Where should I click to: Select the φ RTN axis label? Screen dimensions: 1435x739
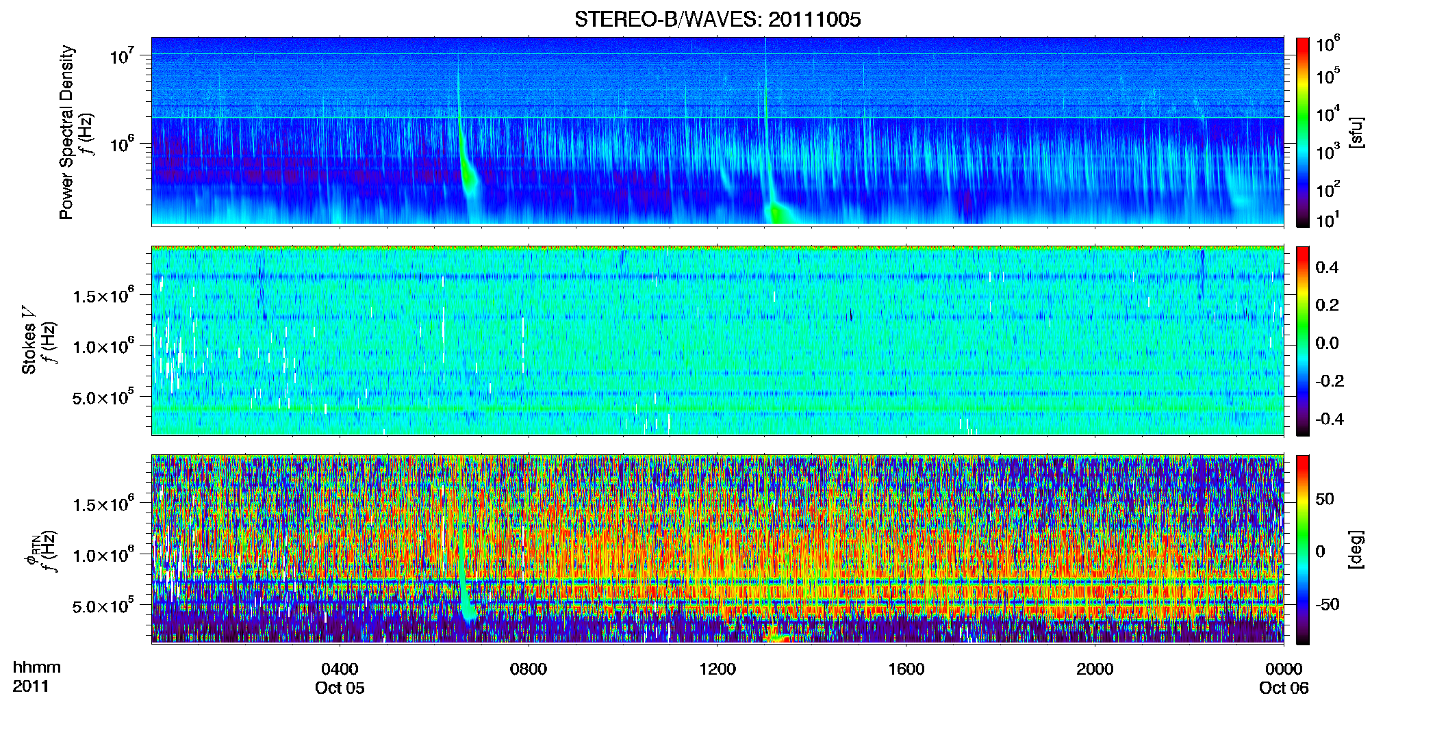pyautogui.click(x=31, y=552)
